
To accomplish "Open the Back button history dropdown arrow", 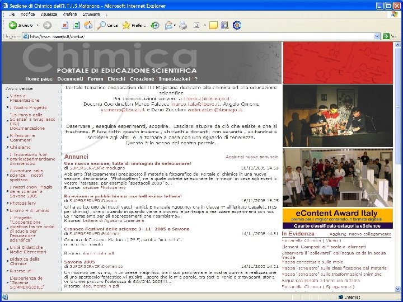I will coord(38,25).
